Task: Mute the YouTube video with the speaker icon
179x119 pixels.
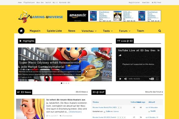Action: tap(126, 79)
